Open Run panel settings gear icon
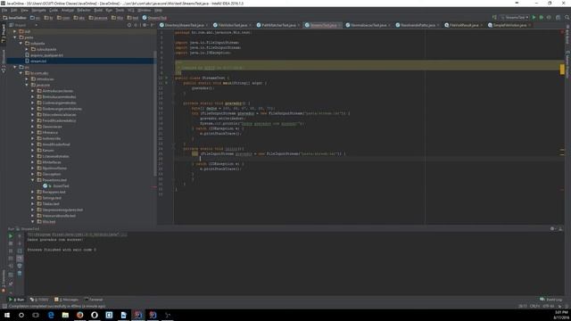The image size is (571, 321). pyautogui.click(x=552, y=228)
